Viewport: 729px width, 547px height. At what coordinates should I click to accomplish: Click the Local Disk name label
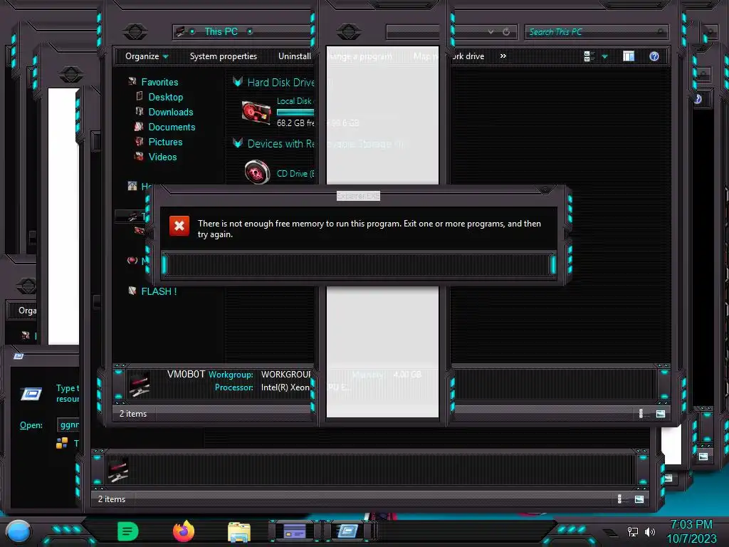click(295, 101)
